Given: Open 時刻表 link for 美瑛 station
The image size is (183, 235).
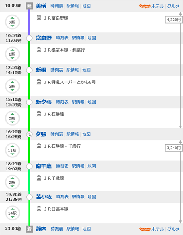Looking at the screenshot, I should click(x=57, y=6).
